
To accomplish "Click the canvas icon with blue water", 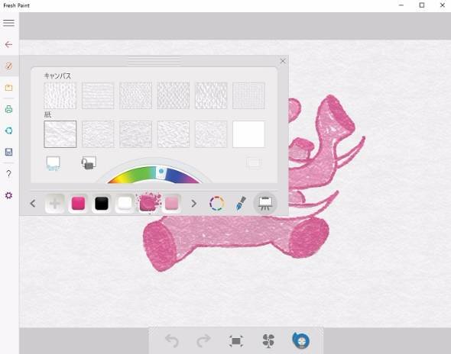I will pos(54,163).
